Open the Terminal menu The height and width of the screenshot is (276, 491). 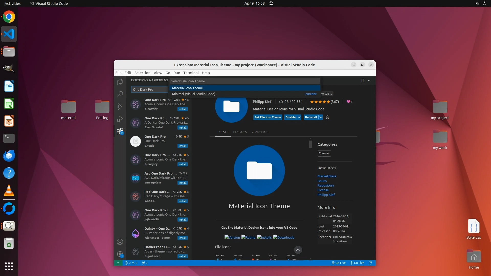[191, 73]
